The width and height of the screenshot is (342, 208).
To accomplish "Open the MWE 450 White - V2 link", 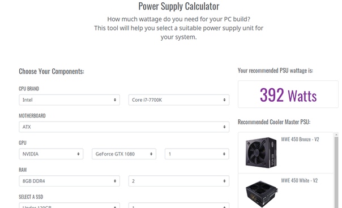I will click(x=299, y=180).
